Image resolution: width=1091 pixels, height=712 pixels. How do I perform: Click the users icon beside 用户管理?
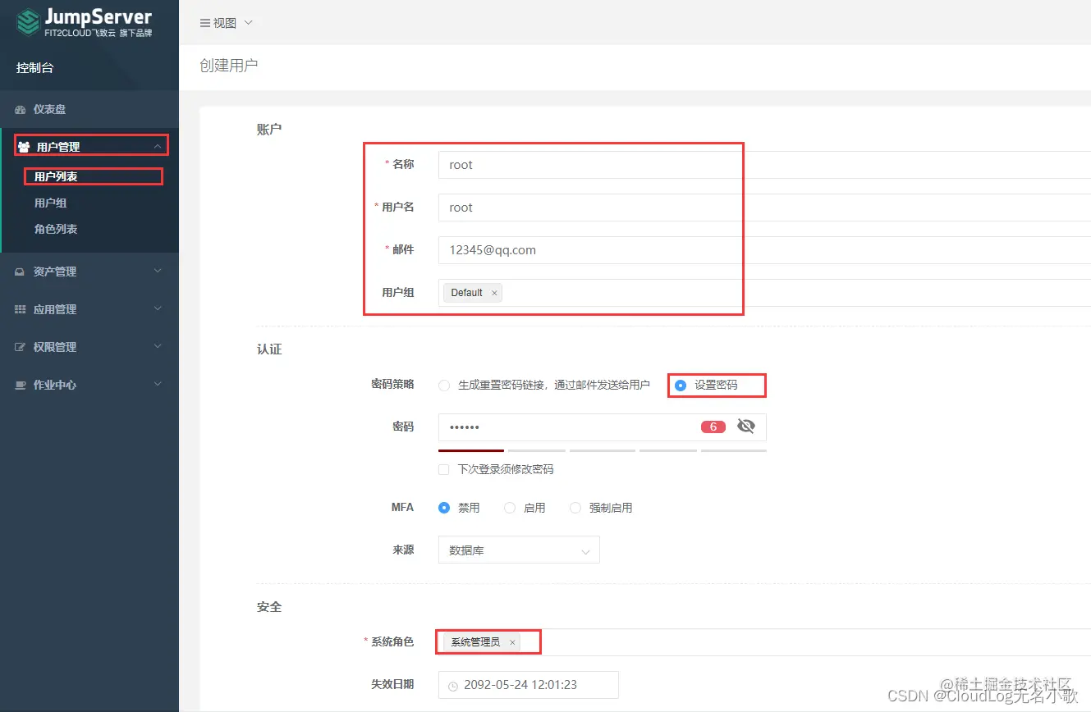24,147
